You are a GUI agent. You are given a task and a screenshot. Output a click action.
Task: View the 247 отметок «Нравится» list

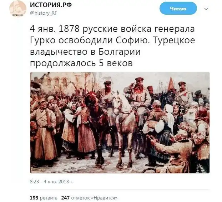coord(89,198)
